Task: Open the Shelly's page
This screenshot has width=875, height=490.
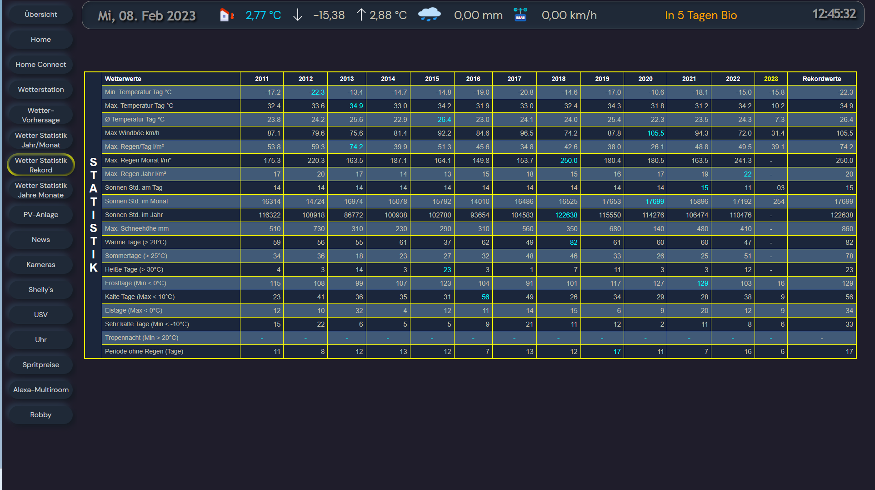Action: 41,290
